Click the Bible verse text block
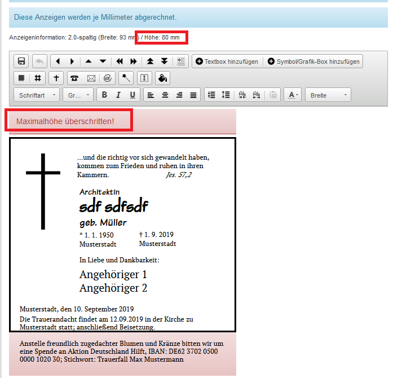The image size is (398, 378). 143,166
